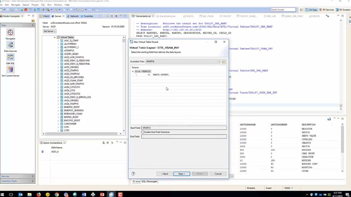Collapse the Virtual Tables tree node

point(55,37)
